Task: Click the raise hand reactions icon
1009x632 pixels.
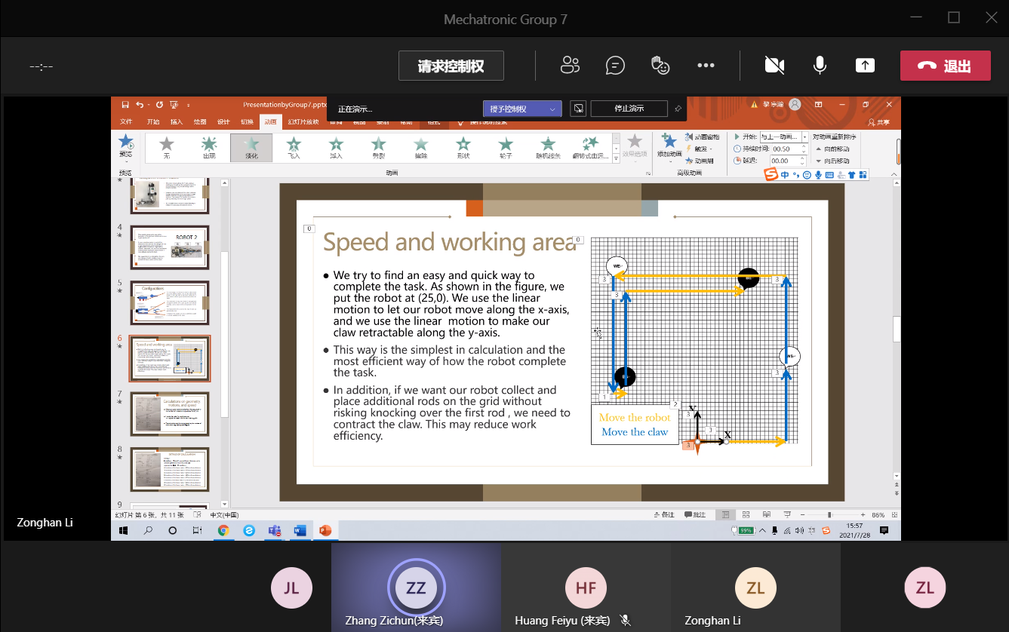Action: click(660, 66)
